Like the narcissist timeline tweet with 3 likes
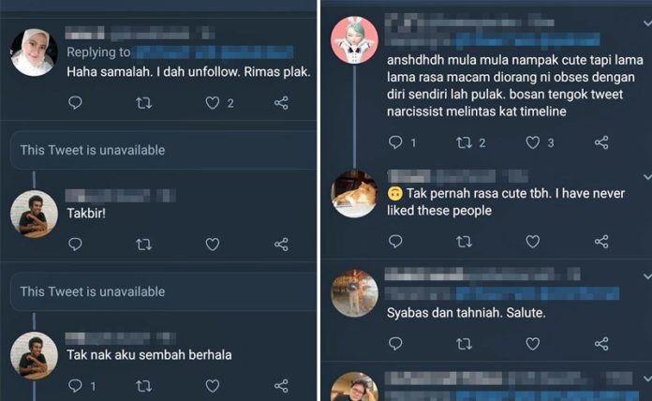This screenshot has height=401, width=652. [x=533, y=142]
